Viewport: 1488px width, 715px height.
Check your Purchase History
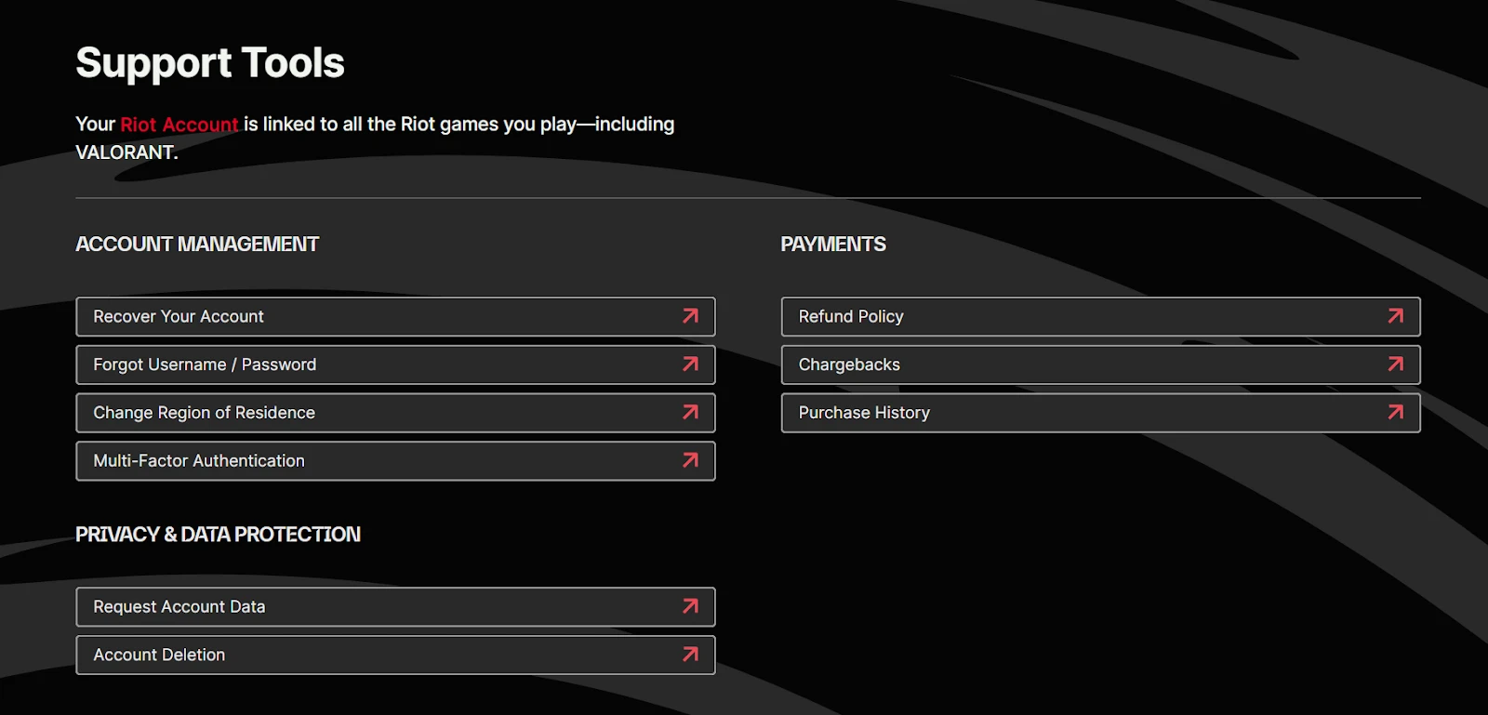tap(864, 413)
